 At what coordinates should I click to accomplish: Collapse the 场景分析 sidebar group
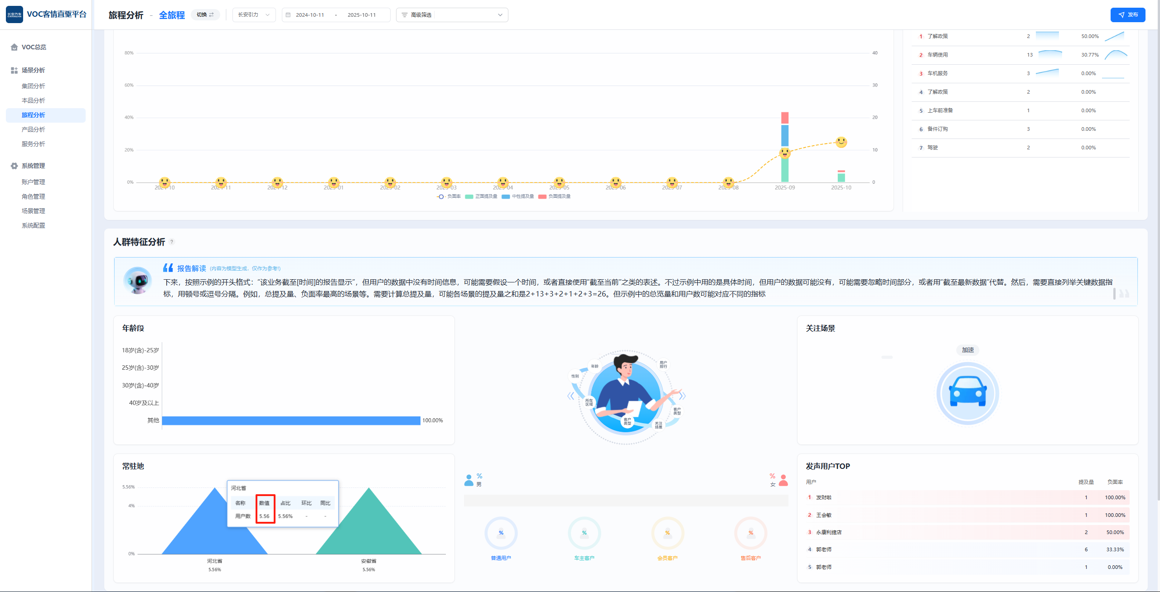pos(34,70)
